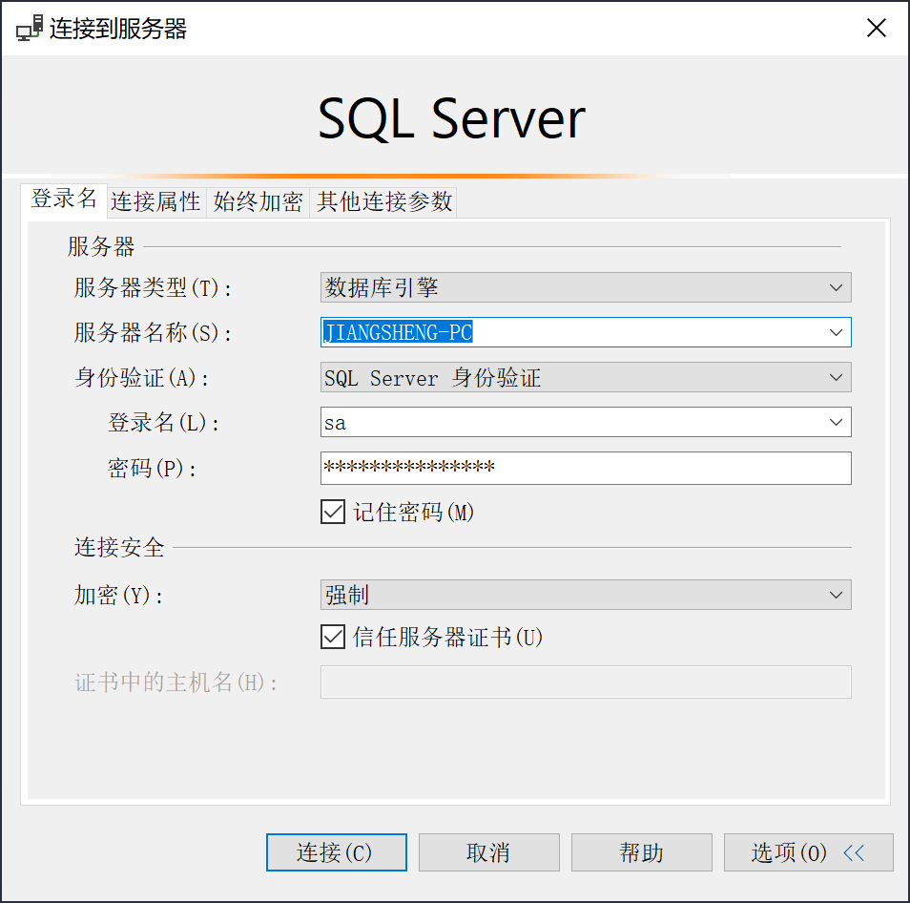Collapse options with the 选项 button

click(789, 852)
